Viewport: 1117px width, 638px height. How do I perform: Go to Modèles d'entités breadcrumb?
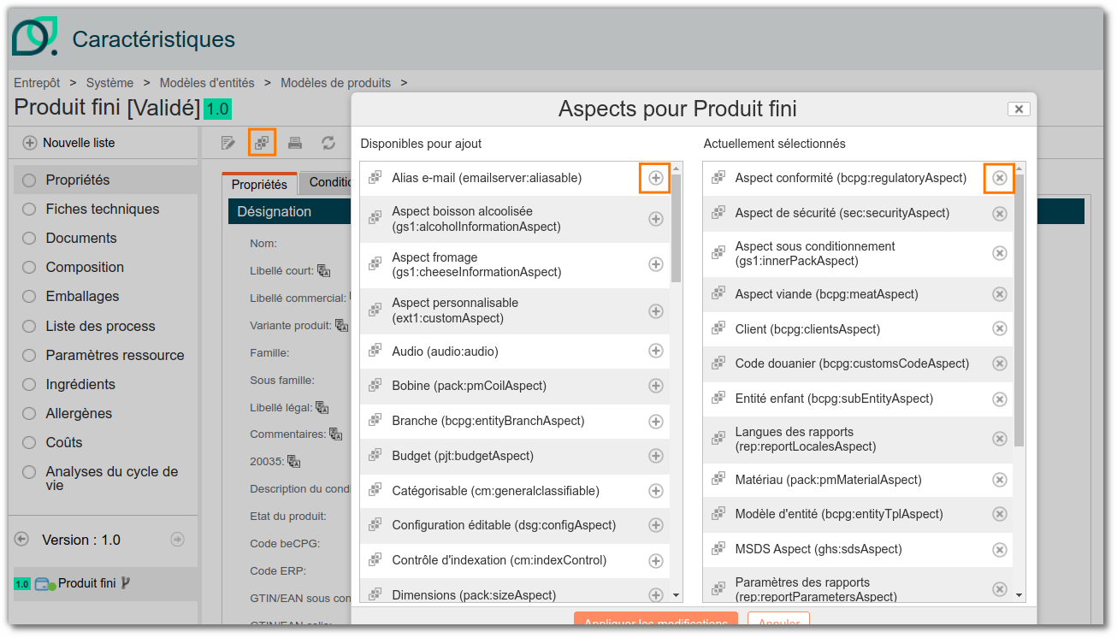(207, 83)
